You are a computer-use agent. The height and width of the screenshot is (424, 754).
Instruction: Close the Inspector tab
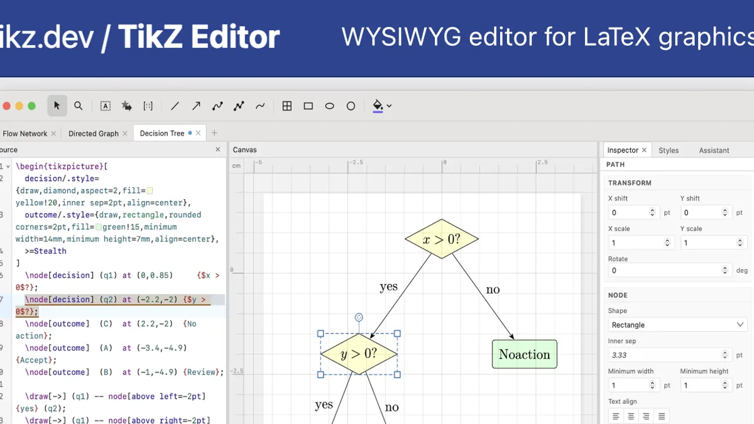pyautogui.click(x=645, y=150)
